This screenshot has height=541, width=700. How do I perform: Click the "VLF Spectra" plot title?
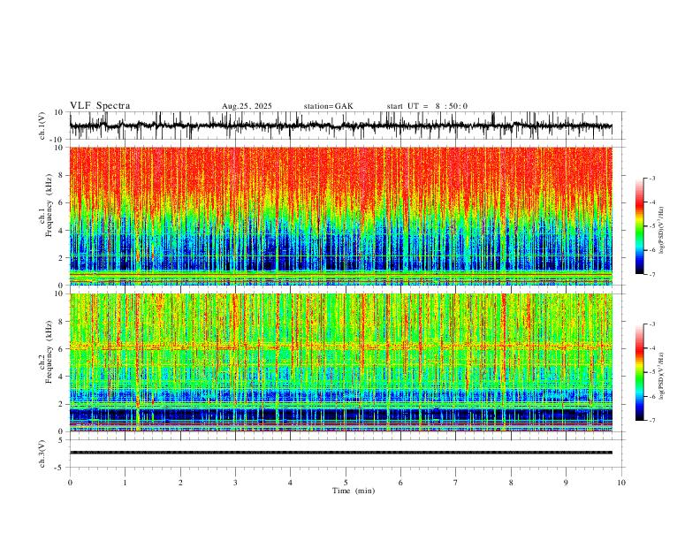(x=100, y=106)
